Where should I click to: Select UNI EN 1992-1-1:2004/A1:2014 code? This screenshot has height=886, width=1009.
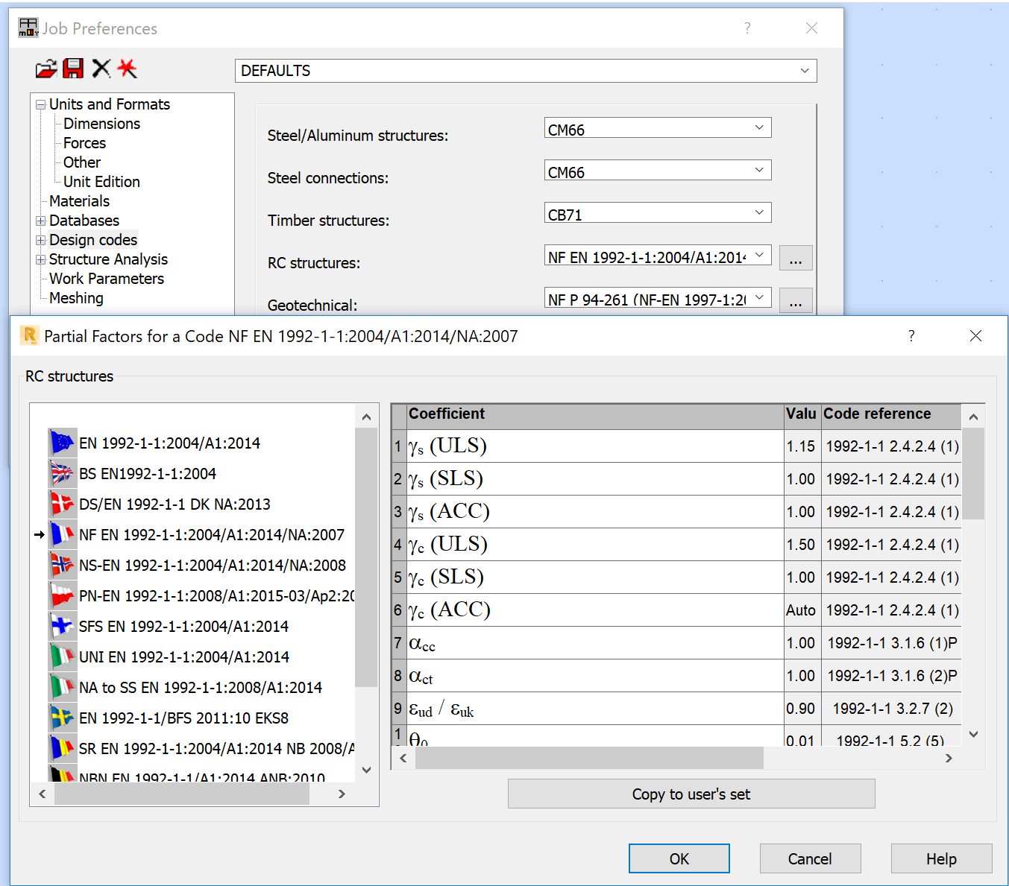click(x=184, y=656)
